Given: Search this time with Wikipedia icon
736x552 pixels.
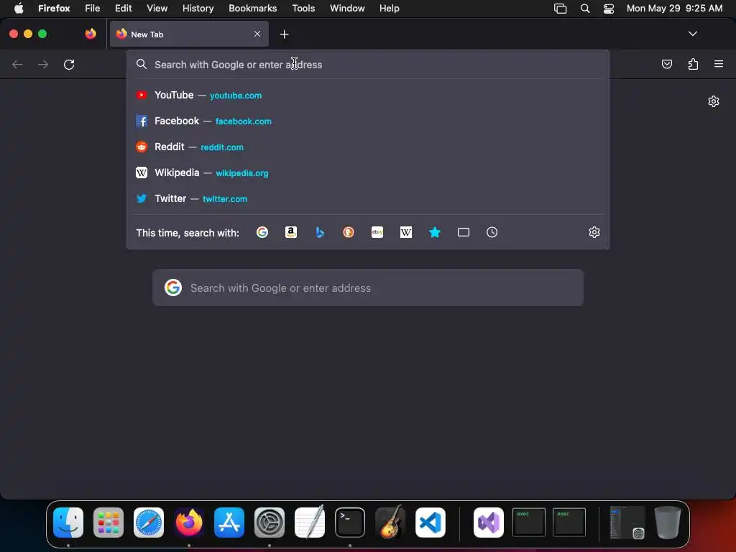Looking at the screenshot, I should click(406, 232).
